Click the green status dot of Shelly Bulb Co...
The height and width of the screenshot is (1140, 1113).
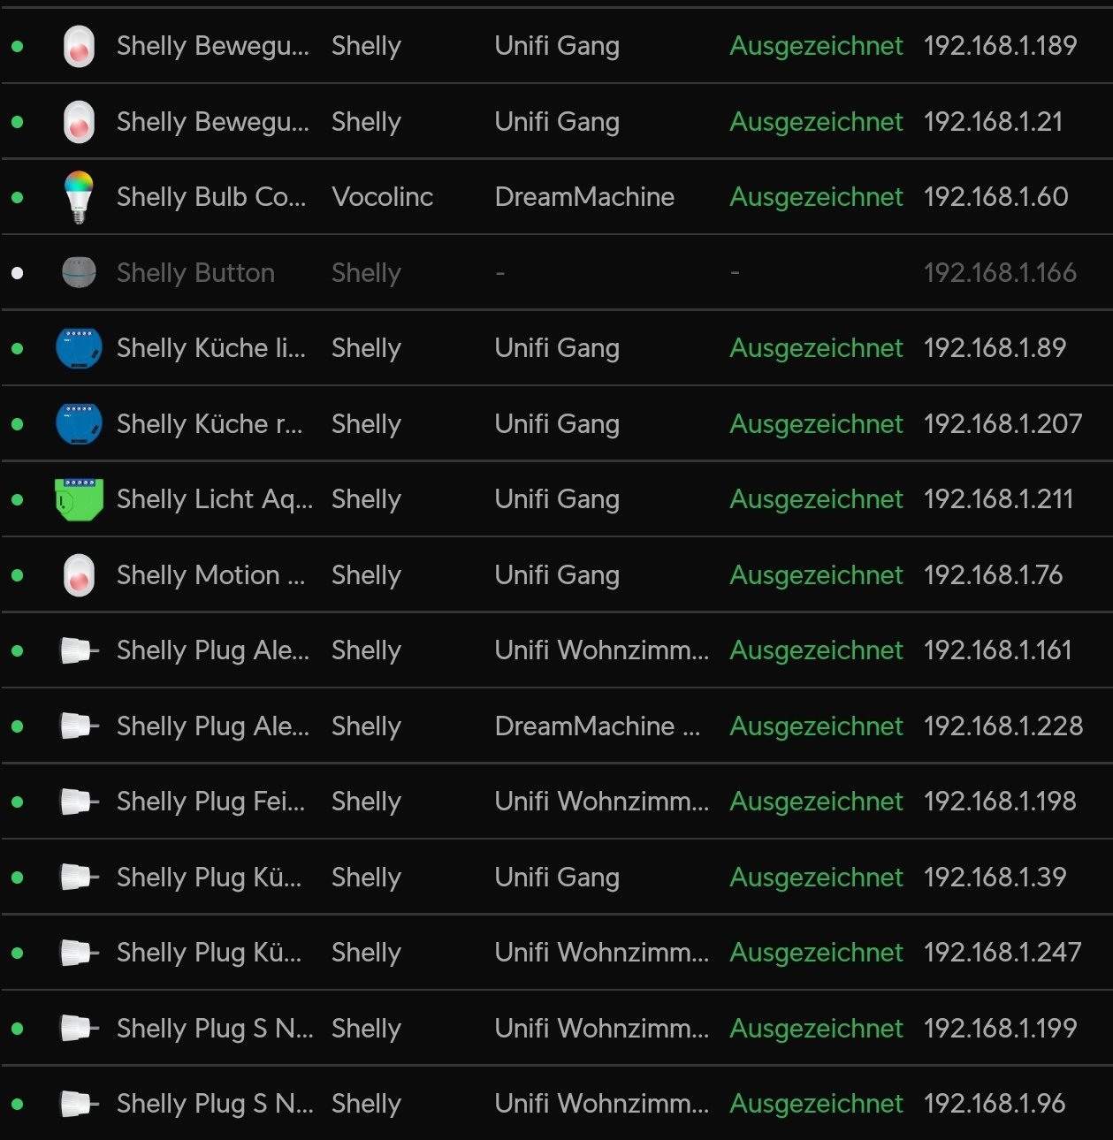point(19,196)
